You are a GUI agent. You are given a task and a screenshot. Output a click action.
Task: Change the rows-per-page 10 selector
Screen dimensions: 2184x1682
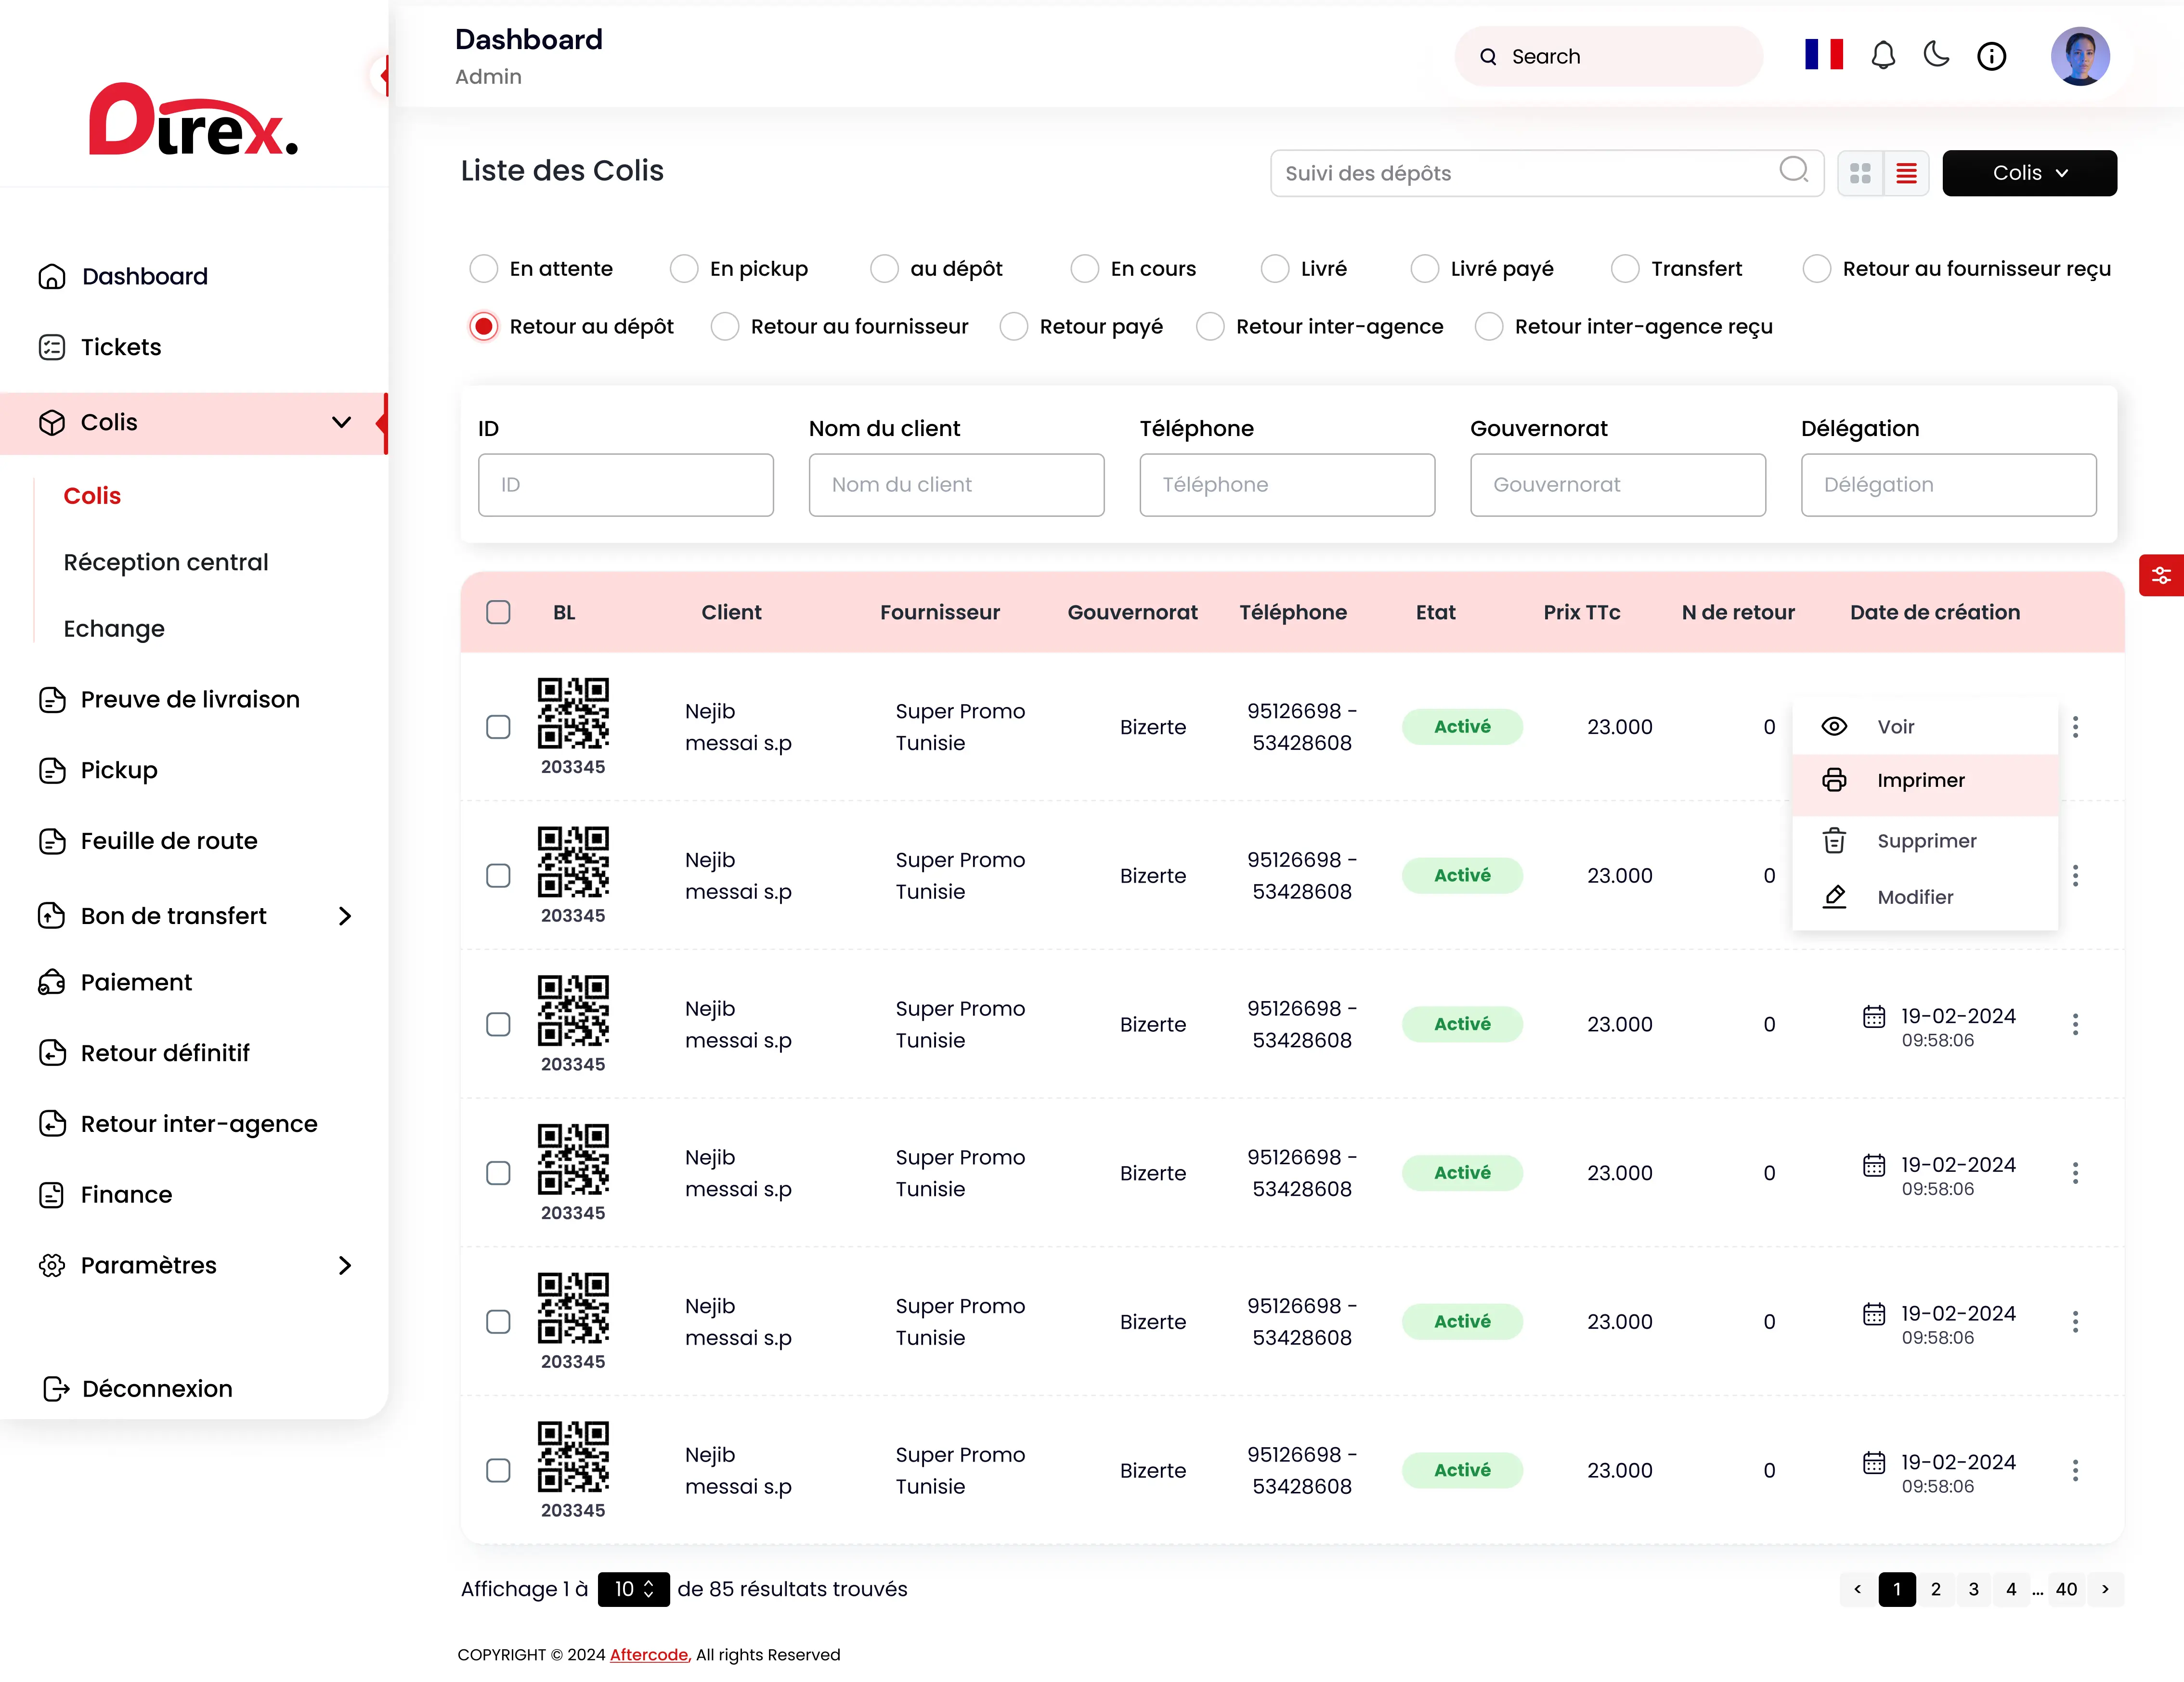pyautogui.click(x=633, y=1589)
